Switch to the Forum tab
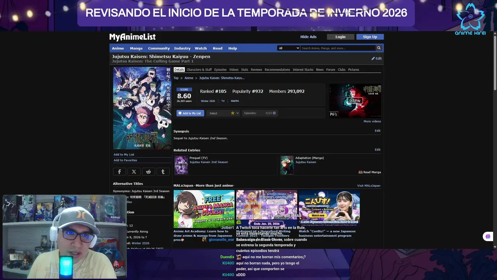This screenshot has width=497, height=280. click(x=330, y=70)
